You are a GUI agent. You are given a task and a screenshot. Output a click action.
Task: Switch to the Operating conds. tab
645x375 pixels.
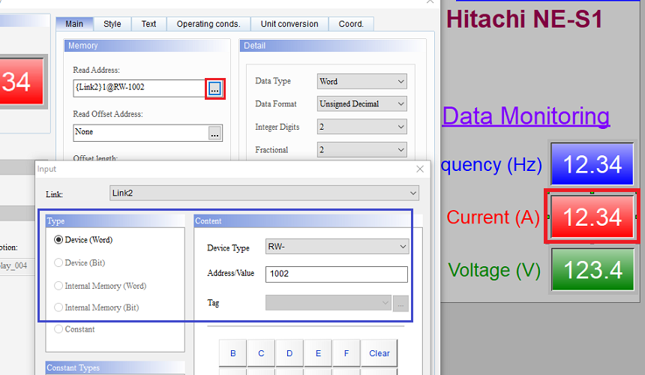208,24
